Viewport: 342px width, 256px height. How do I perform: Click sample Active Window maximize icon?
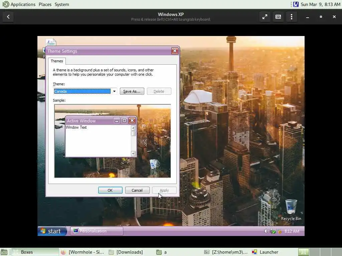(124, 121)
